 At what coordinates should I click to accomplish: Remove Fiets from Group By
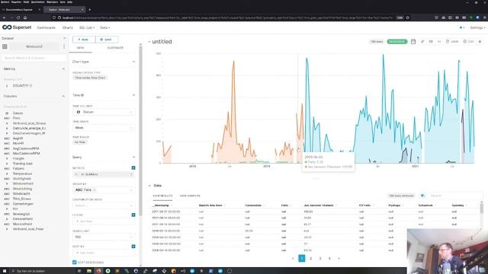pos(95,190)
